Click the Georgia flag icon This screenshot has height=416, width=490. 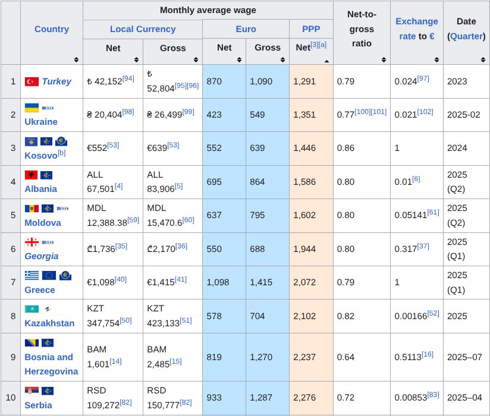[x=32, y=242]
